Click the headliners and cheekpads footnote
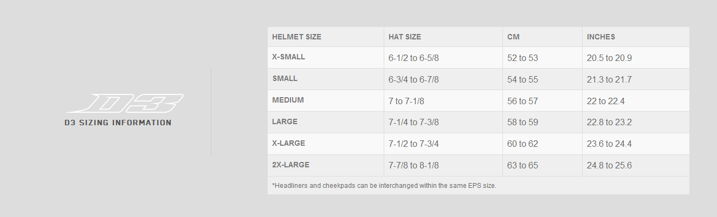The image size is (717, 217). point(384,186)
